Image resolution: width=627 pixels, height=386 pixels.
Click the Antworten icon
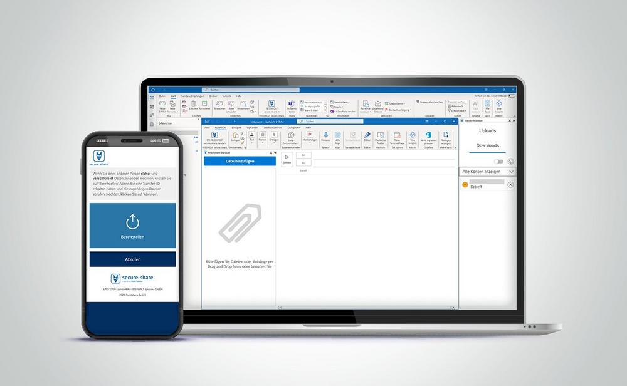point(219,104)
